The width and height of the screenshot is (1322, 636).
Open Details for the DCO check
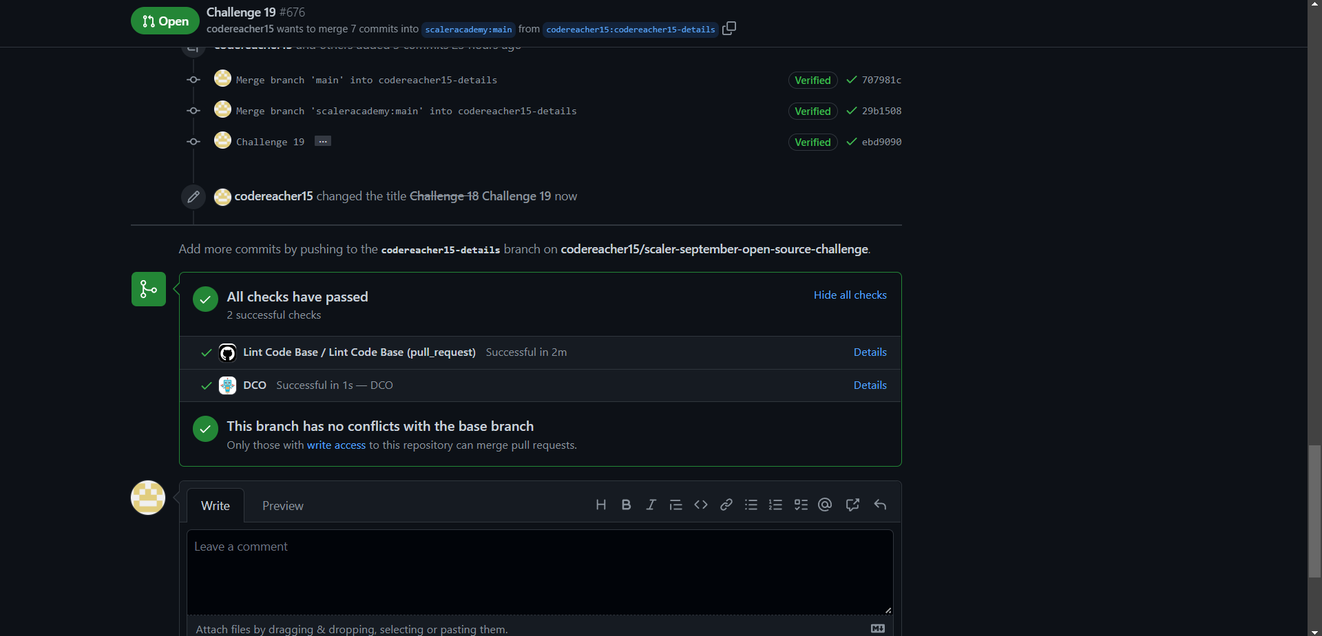[869, 385]
